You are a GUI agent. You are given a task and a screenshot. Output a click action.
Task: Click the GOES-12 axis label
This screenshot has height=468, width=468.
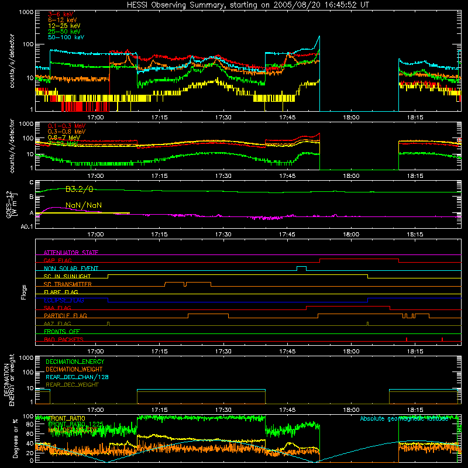pyautogui.click(x=11, y=204)
